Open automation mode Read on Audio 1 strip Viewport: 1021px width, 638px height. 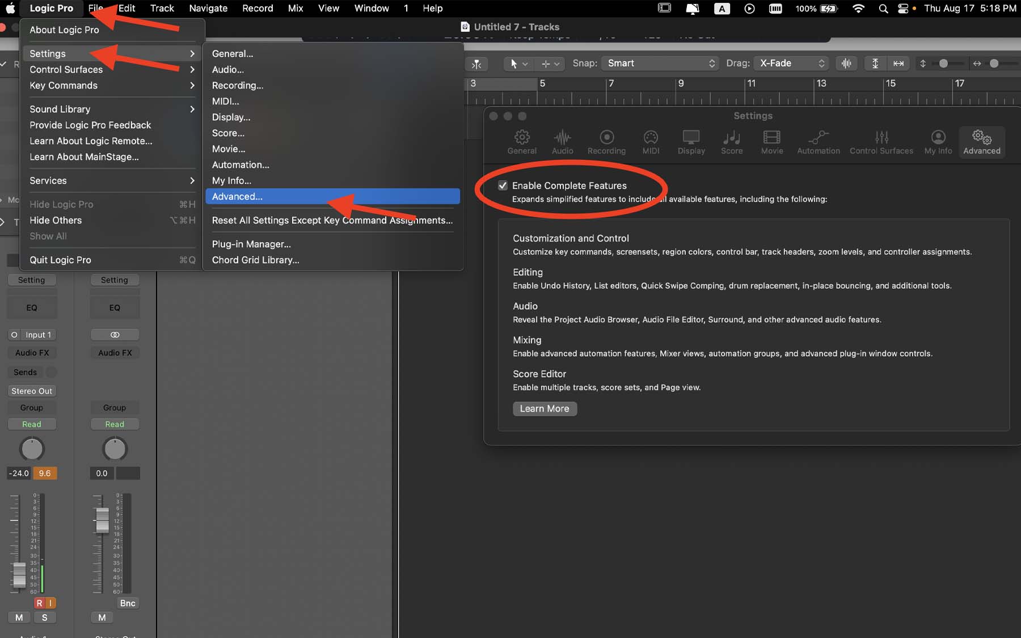32,424
